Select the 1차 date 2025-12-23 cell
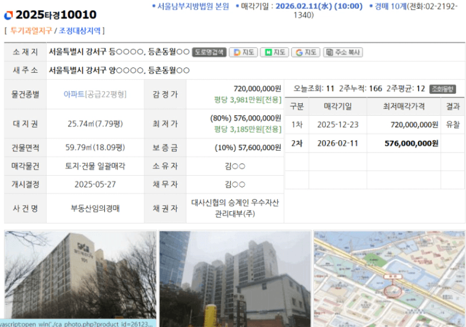Image resolution: width=466 pixels, height=327 pixels. [338, 125]
